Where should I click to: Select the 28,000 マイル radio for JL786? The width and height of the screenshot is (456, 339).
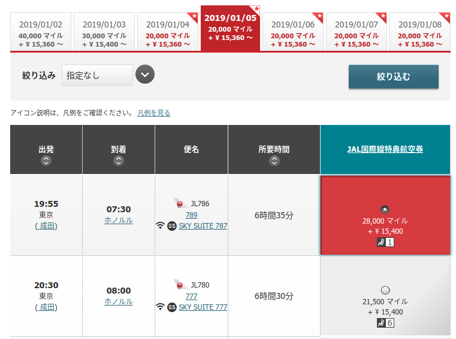tap(385, 209)
